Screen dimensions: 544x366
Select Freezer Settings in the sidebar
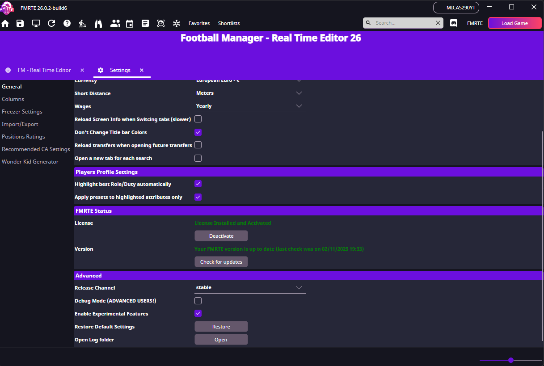(22, 112)
